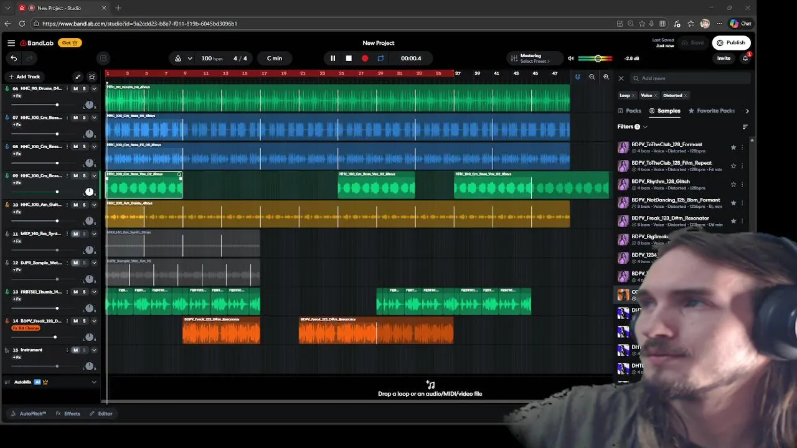The image size is (797, 448).
Task: Pause playback
Action: [x=332, y=58]
